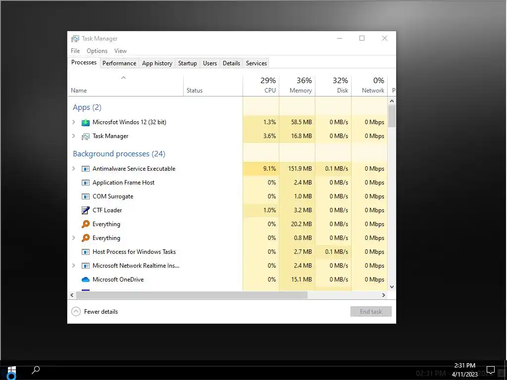The height and width of the screenshot is (380, 507).
Task: Switch to the Services tab
Action: point(256,63)
